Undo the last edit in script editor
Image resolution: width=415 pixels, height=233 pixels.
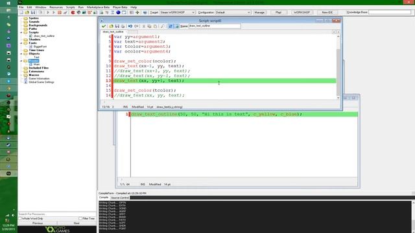pos(130,26)
